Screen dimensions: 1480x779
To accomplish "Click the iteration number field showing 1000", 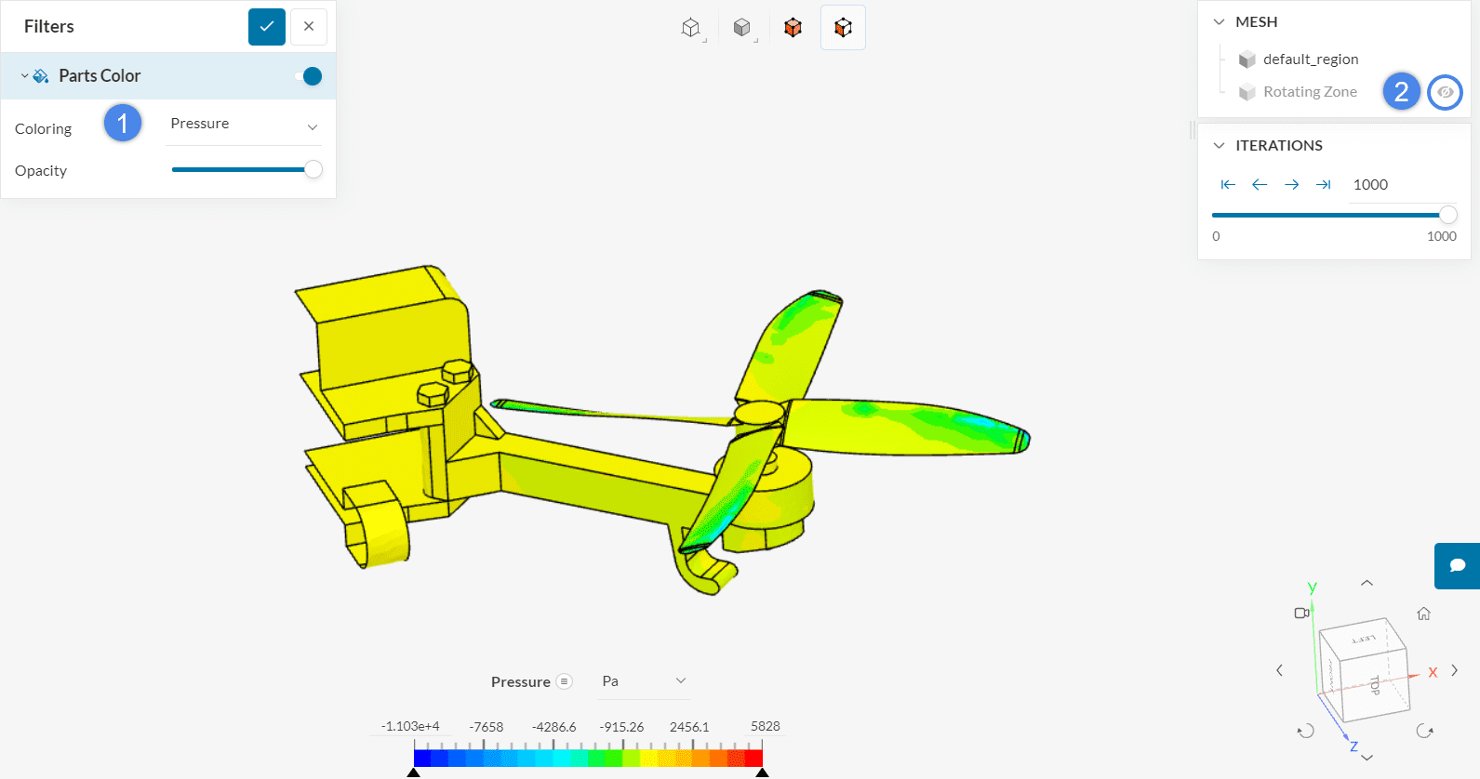I will (1395, 185).
